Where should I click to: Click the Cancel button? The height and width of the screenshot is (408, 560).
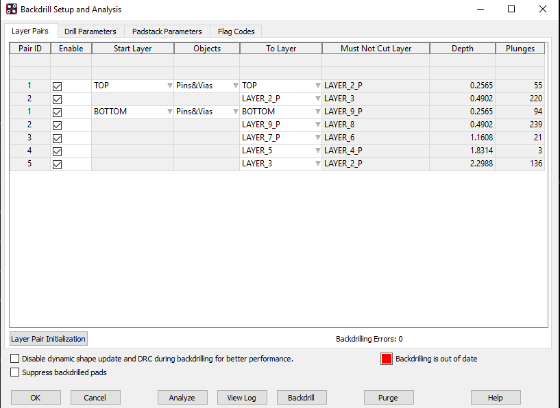point(95,398)
